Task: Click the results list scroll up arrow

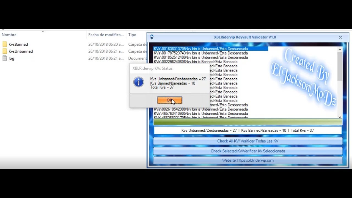Action: [x=340, y=50]
